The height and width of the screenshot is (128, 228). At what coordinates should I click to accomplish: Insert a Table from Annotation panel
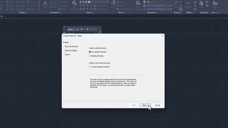(62, 9)
